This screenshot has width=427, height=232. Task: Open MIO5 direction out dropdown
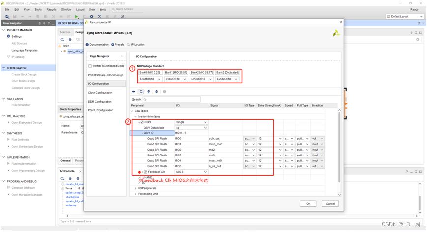pos(317,166)
